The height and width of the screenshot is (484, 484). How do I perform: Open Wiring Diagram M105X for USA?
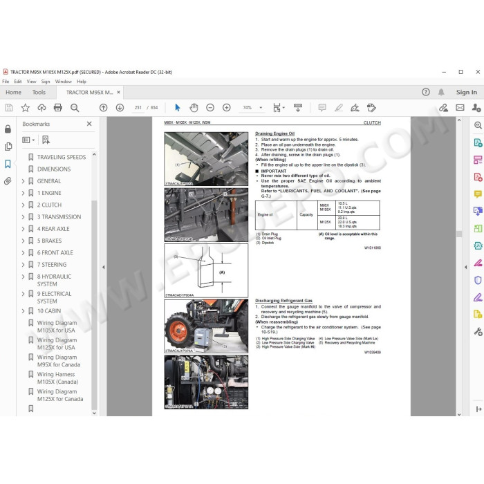click(57, 326)
